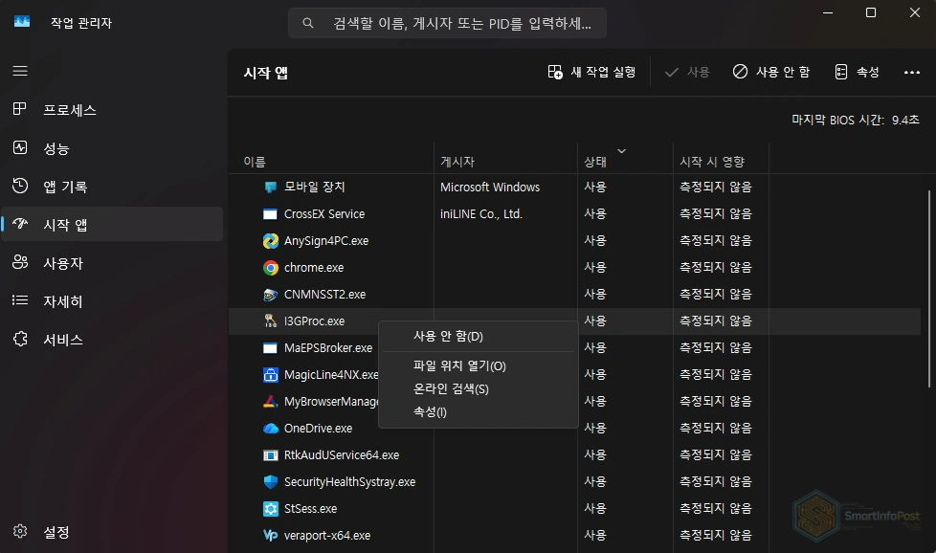Select the OneDrive.exe row name

pos(318,429)
